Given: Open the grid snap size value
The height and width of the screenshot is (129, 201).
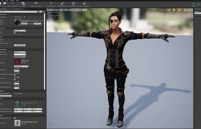Looking at the screenshot, I should click(x=174, y=10).
